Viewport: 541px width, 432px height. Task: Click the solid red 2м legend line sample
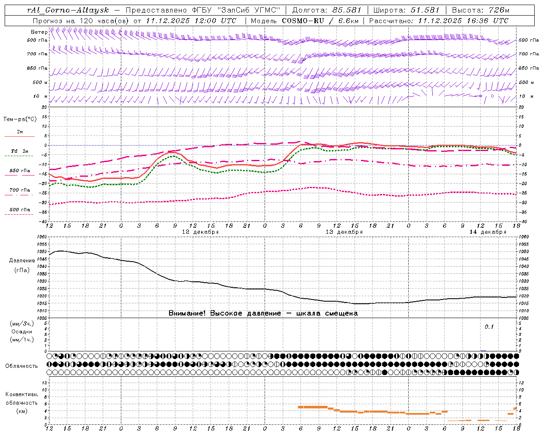point(19,137)
